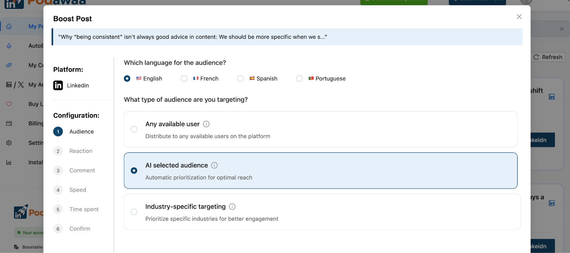Click the LinkedIn platform icon

coord(58,85)
